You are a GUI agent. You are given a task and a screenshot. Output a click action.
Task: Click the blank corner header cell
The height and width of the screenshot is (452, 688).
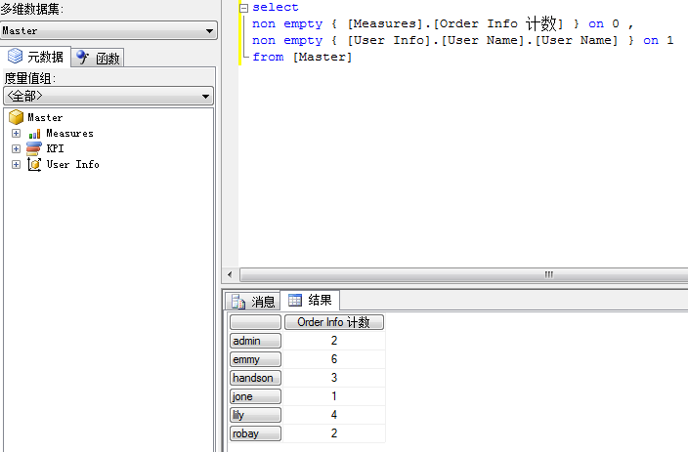tap(255, 322)
